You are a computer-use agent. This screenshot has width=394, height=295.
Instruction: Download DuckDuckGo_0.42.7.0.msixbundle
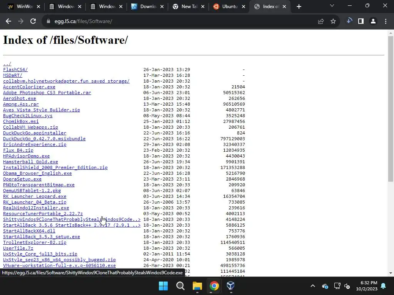tap(44, 139)
